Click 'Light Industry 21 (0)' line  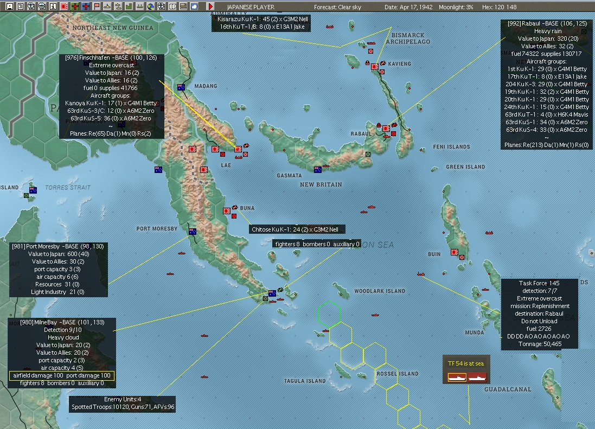click(57, 292)
